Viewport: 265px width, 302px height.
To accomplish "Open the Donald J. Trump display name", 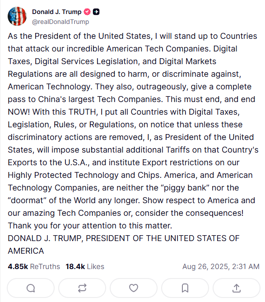I will pos(56,12).
